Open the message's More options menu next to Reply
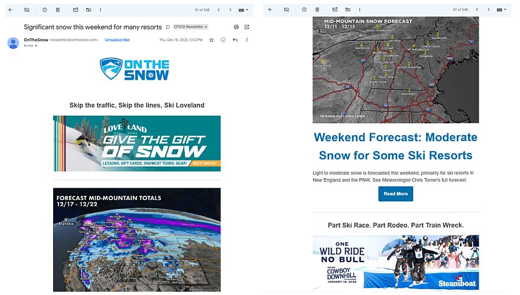520x295 pixels. pos(247,40)
